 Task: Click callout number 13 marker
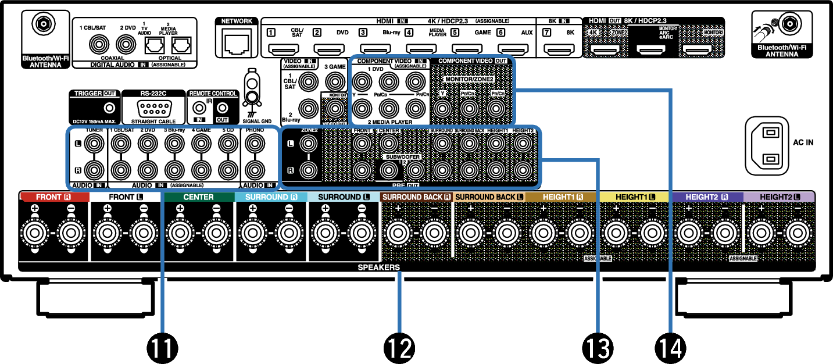tap(598, 349)
